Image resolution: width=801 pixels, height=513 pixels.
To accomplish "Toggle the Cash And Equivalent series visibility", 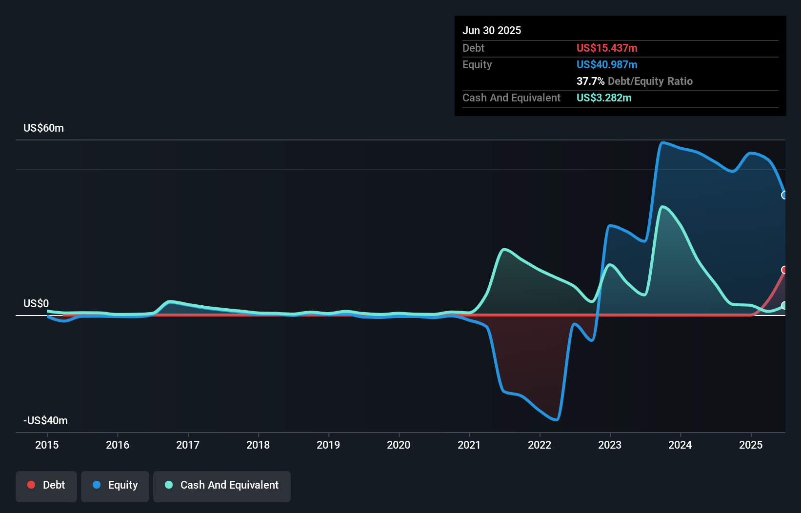I will point(222,486).
